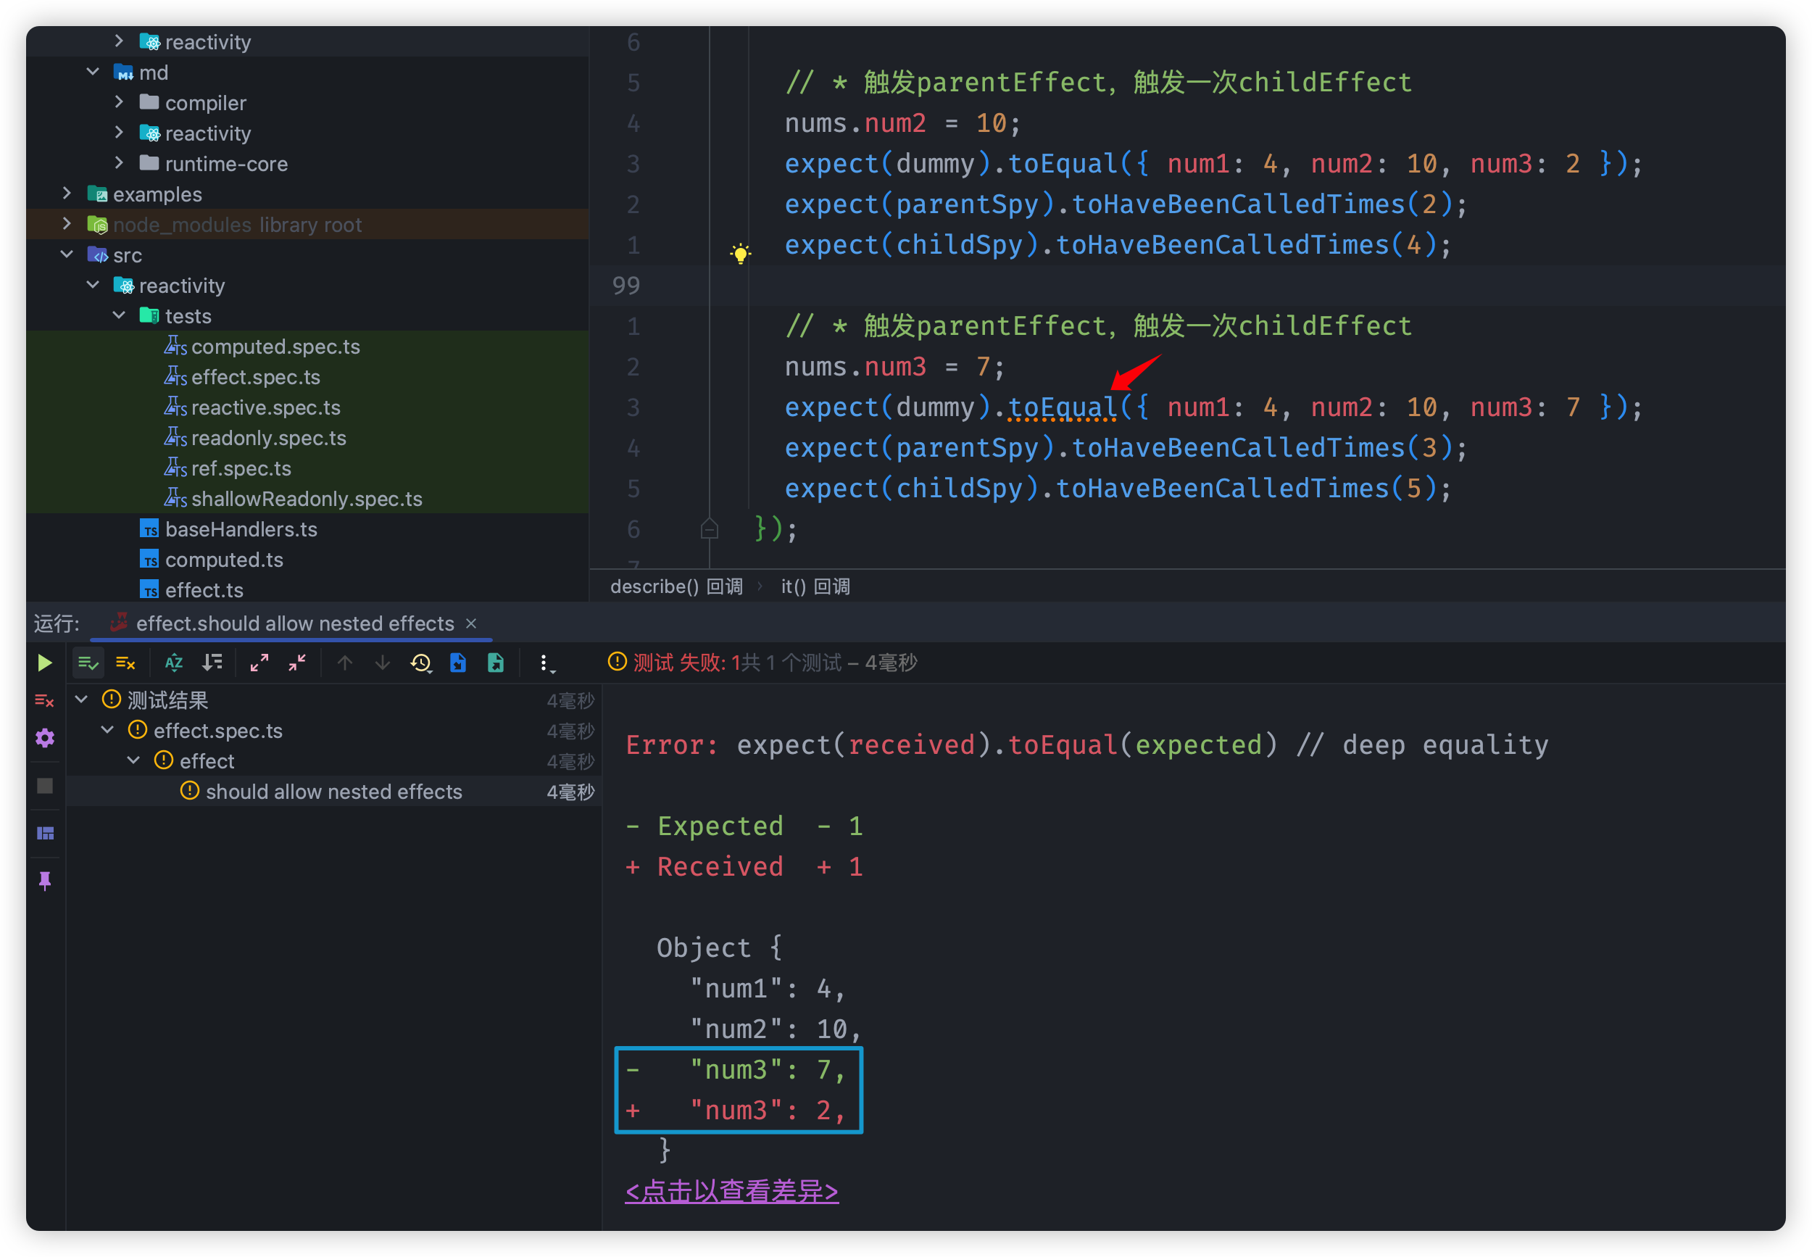This screenshot has height=1257, width=1812.
Task: Collapse all test result nodes
Action: tap(297, 663)
